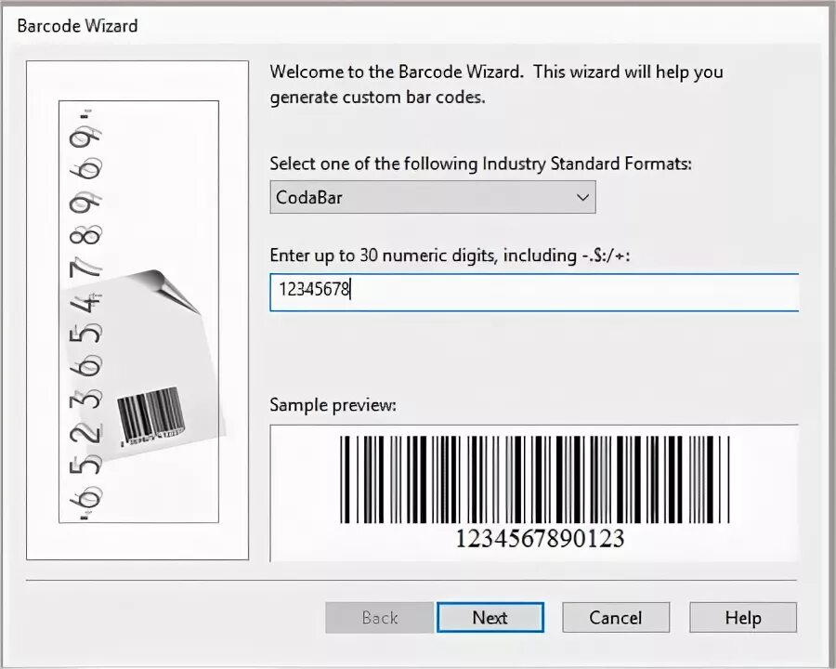Click the 'Welcome to the Barcode Wizard' intro text
This screenshot has width=836, height=669.
click(x=496, y=85)
